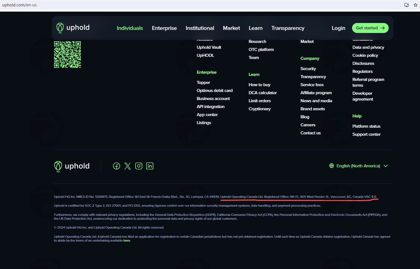Open the Blog link
420x269 pixels.
(305, 117)
